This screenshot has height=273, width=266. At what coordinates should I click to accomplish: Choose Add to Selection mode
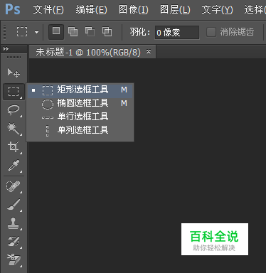click(73, 32)
